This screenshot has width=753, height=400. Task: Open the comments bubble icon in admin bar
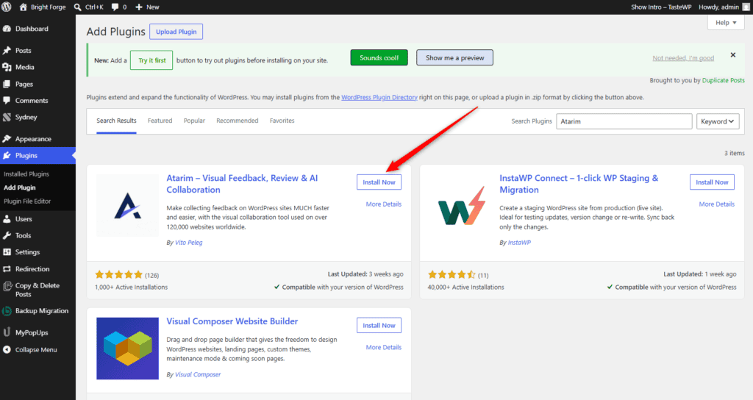coord(115,7)
